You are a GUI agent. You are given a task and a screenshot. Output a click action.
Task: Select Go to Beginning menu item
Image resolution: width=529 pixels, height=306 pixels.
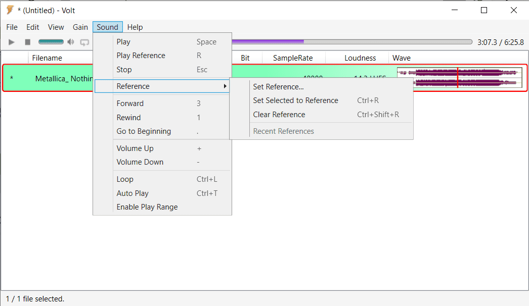point(144,131)
